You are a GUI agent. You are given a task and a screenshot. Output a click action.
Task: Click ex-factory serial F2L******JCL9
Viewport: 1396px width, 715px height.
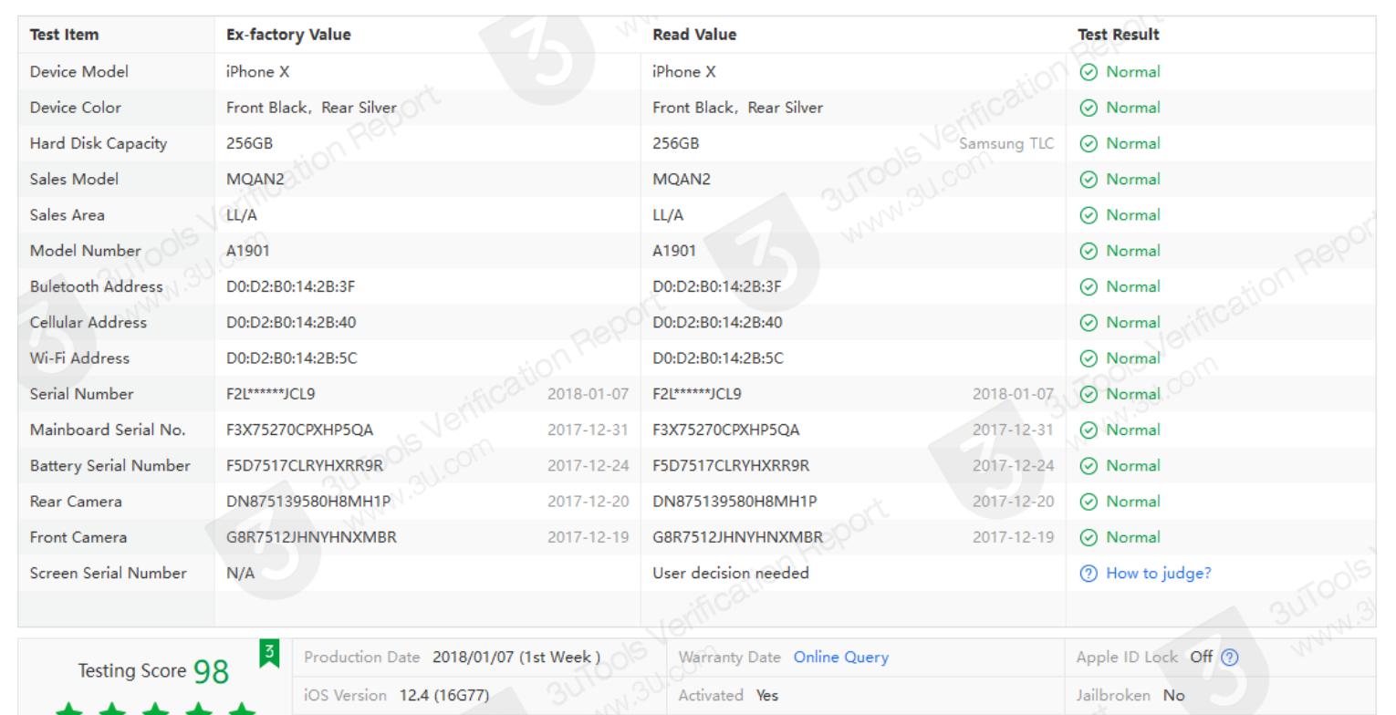click(271, 393)
